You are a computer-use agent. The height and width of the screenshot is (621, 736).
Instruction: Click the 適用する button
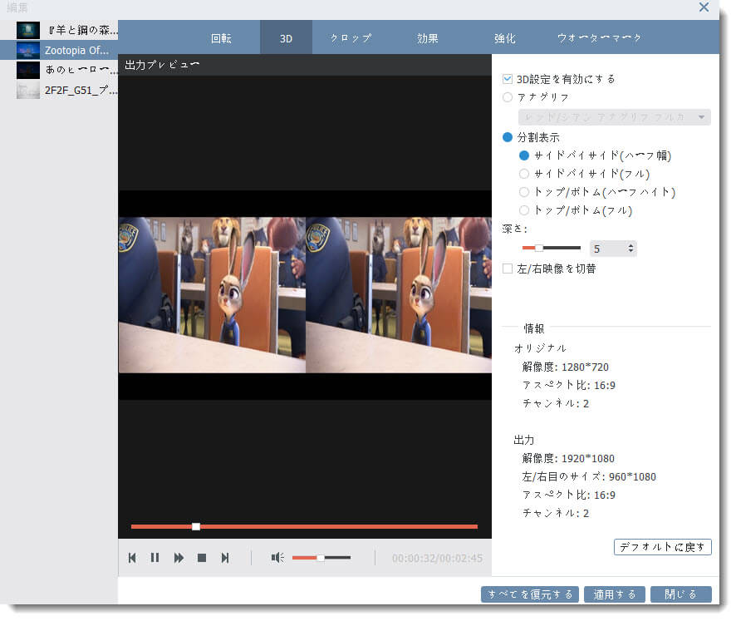pos(615,594)
